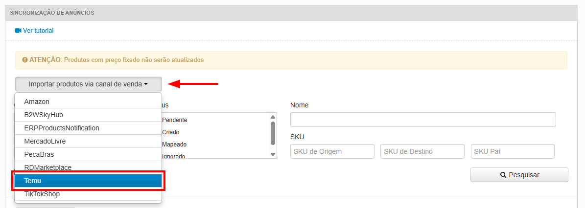Screen dimensions: 585x208
Task: Click the SKU de Origem input
Action: 332,151
